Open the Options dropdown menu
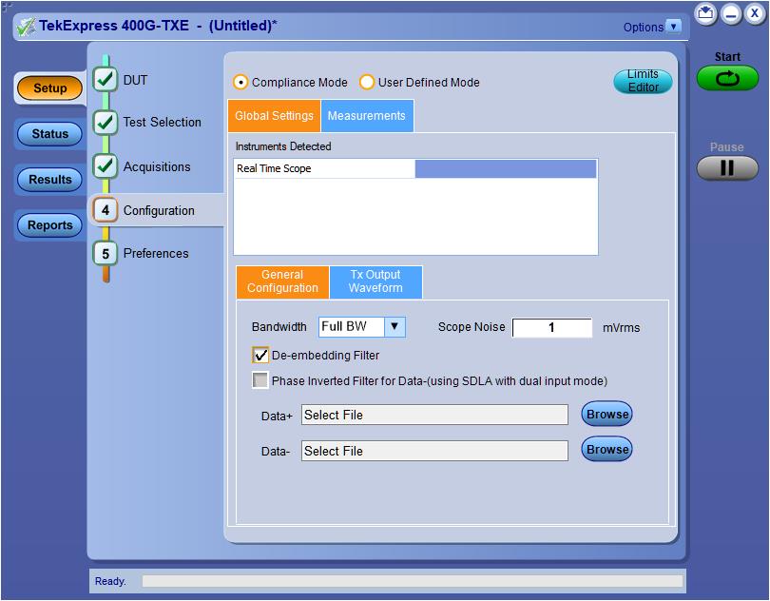Image resolution: width=770 pixels, height=601 pixels. [x=674, y=27]
